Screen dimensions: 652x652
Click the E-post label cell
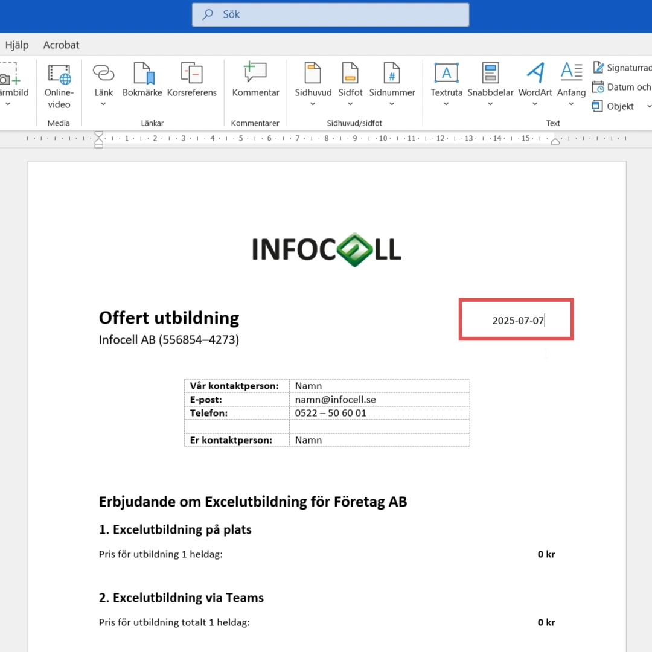(x=237, y=400)
